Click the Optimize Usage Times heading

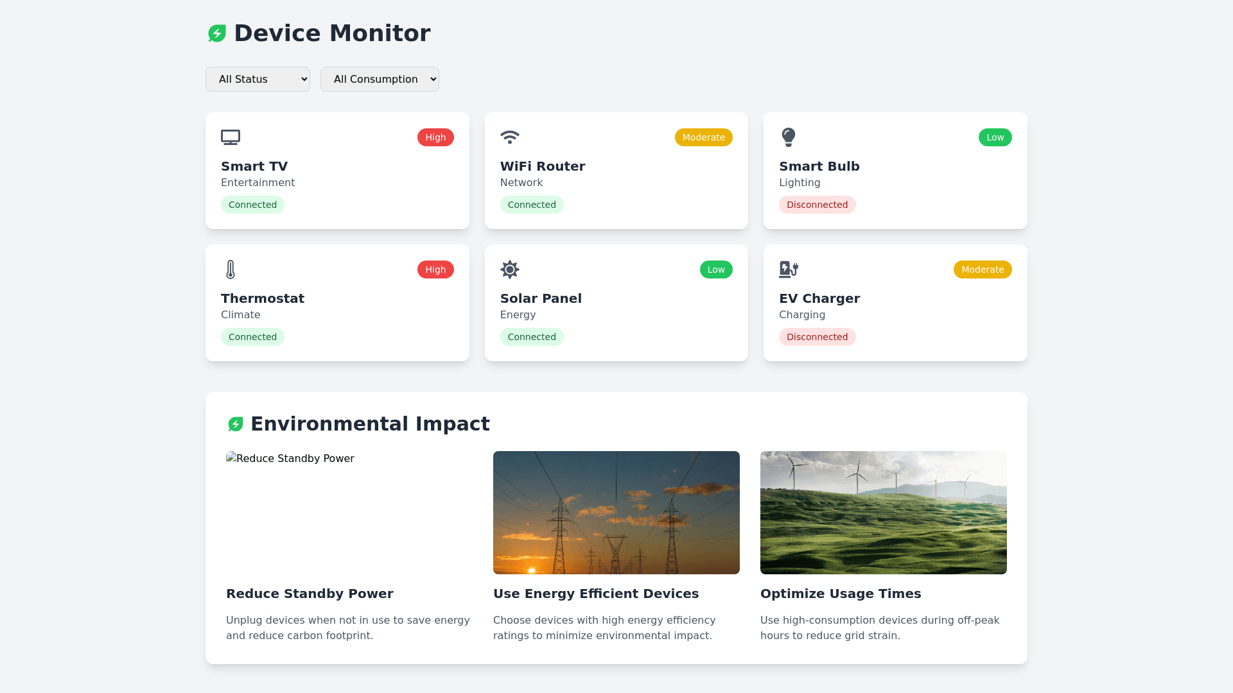coord(841,594)
